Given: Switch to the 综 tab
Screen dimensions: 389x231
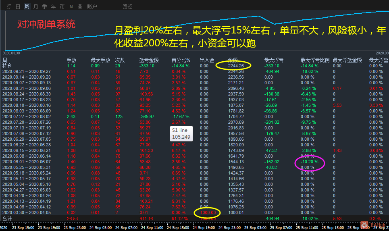Looking at the screenshot, I should [x=9, y=6].
